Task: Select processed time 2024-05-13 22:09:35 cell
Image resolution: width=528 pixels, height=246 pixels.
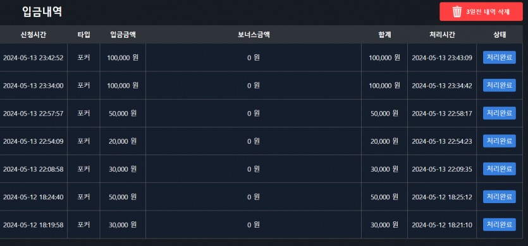Action: click(442, 169)
